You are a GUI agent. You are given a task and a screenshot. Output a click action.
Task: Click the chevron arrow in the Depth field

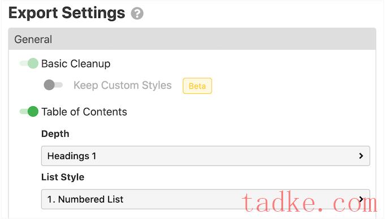click(361, 156)
